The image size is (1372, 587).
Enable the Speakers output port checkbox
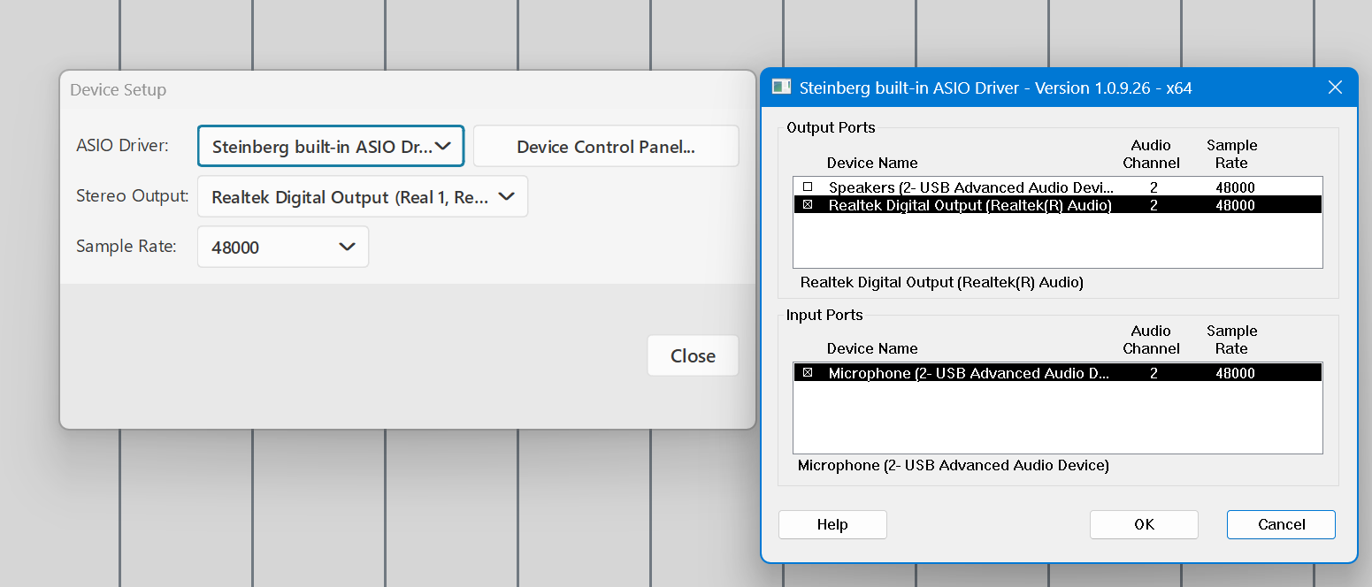[807, 187]
